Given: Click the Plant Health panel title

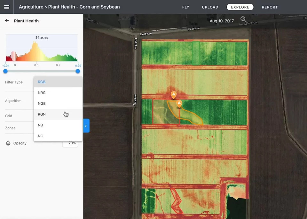Looking at the screenshot, I should point(26,21).
